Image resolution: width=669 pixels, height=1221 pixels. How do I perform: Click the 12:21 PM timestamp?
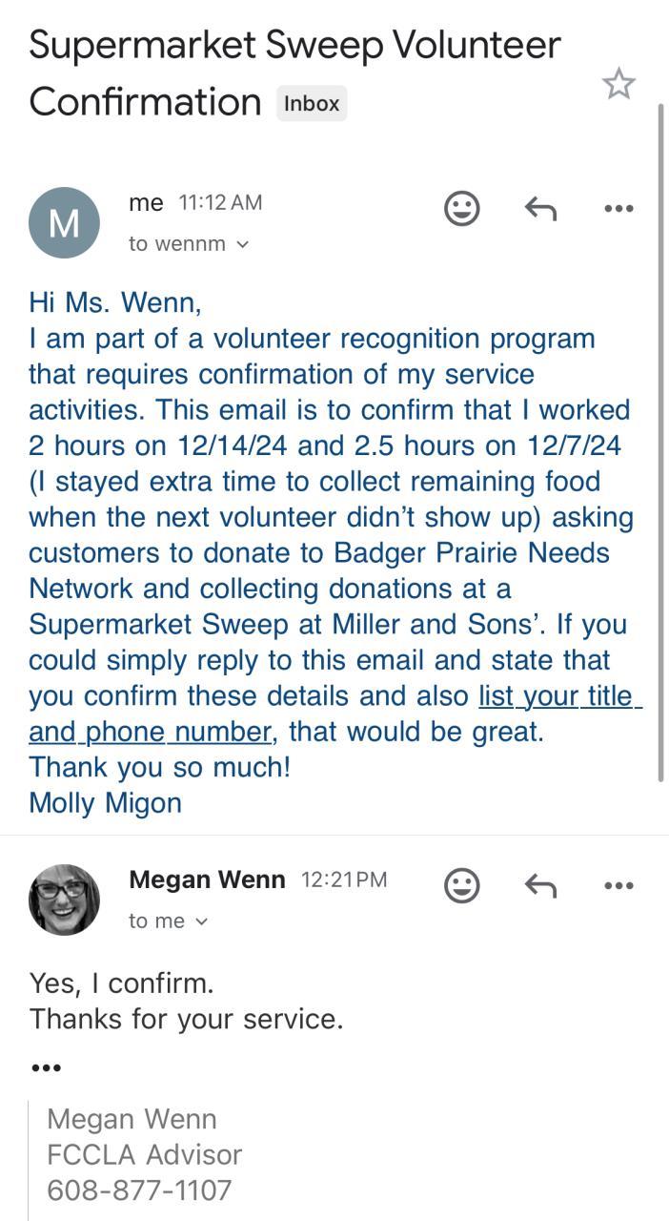click(x=344, y=880)
